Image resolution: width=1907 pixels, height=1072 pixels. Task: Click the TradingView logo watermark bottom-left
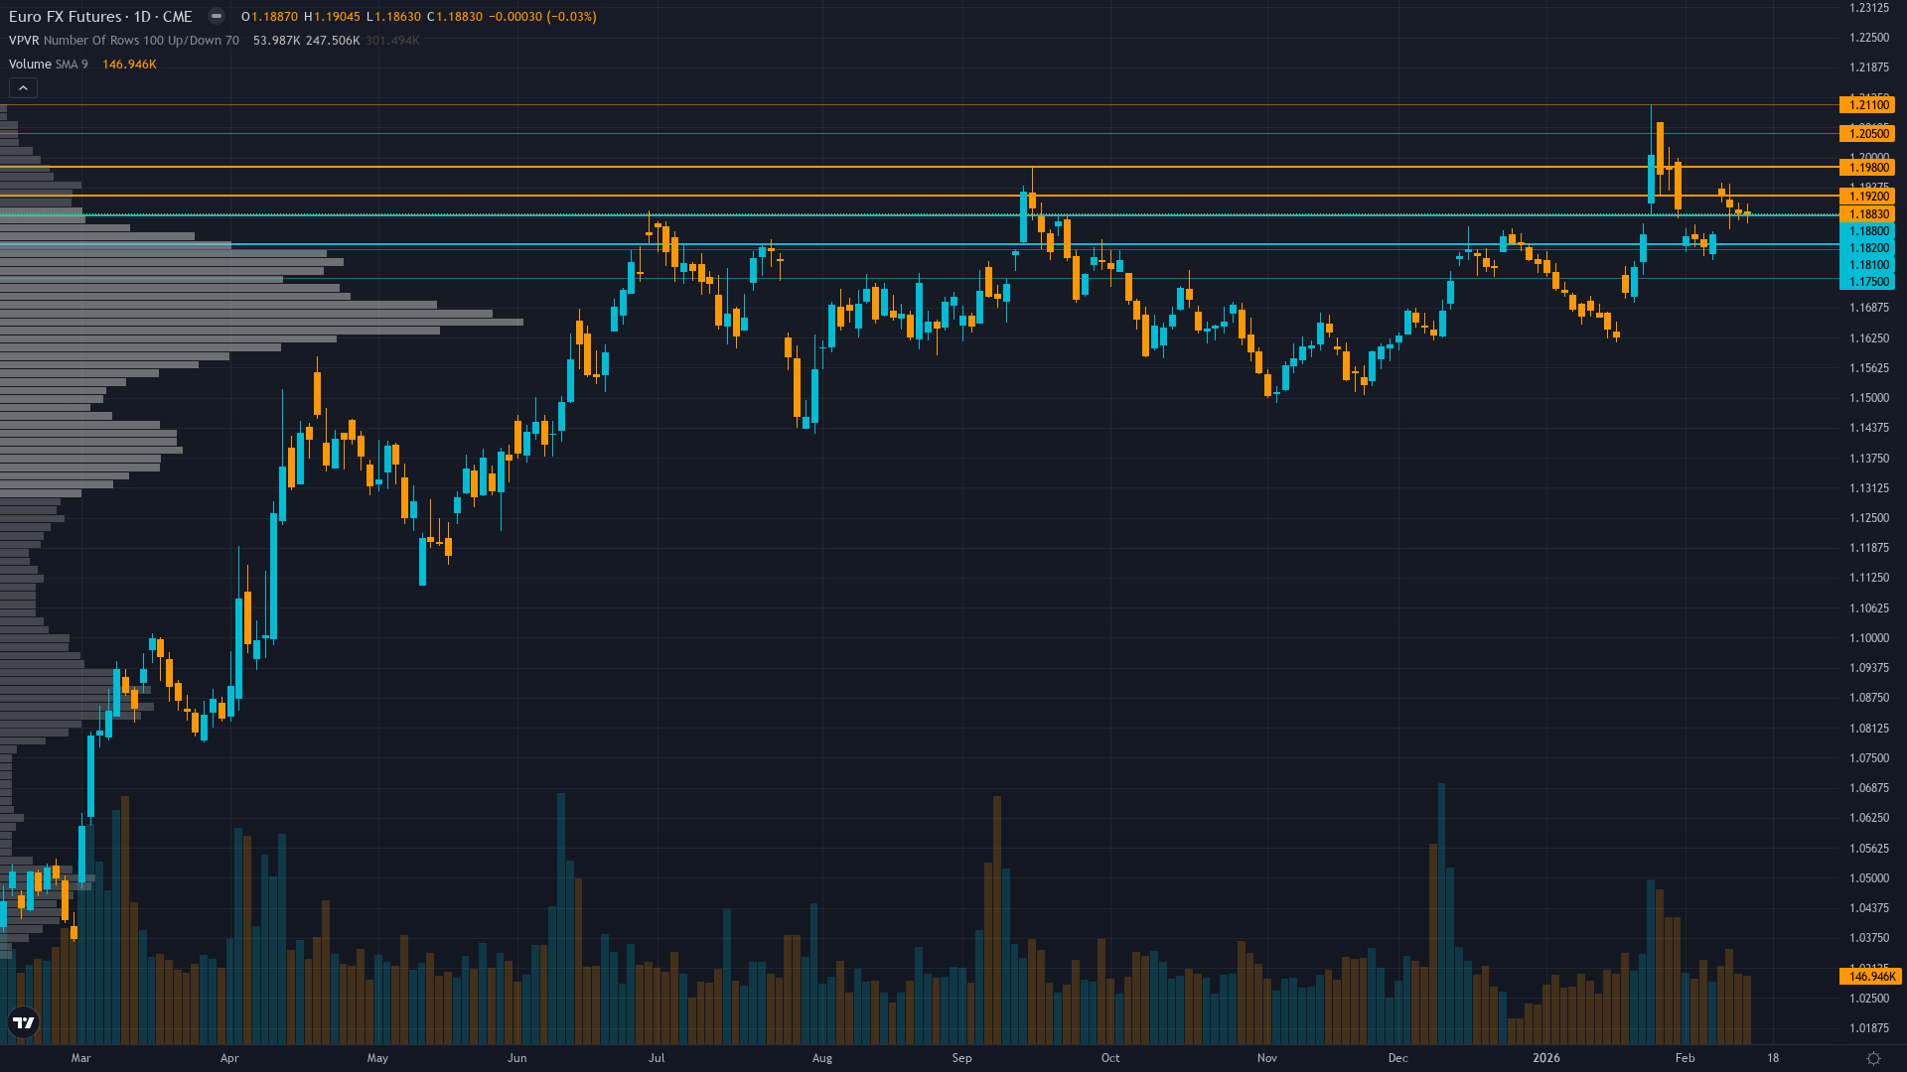click(24, 1022)
